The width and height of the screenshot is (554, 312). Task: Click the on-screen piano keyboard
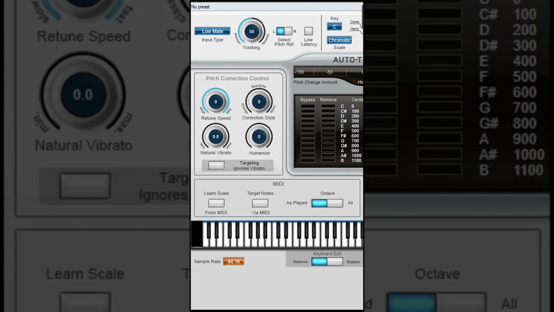pyautogui.click(x=283, y=234)
